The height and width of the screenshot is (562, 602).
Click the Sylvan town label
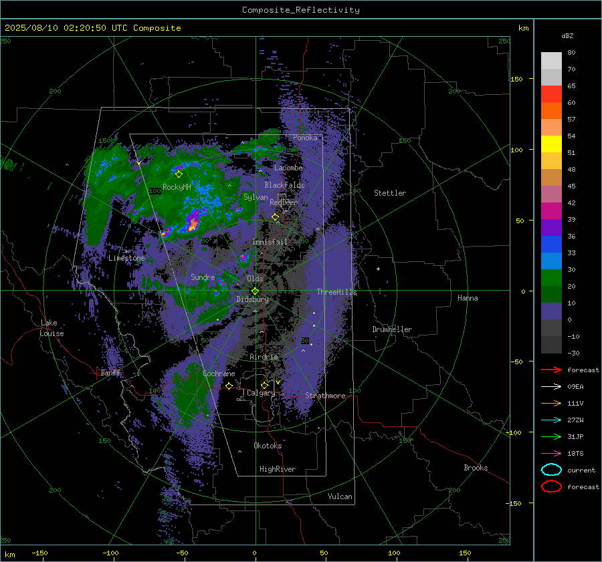pos(256,197)
